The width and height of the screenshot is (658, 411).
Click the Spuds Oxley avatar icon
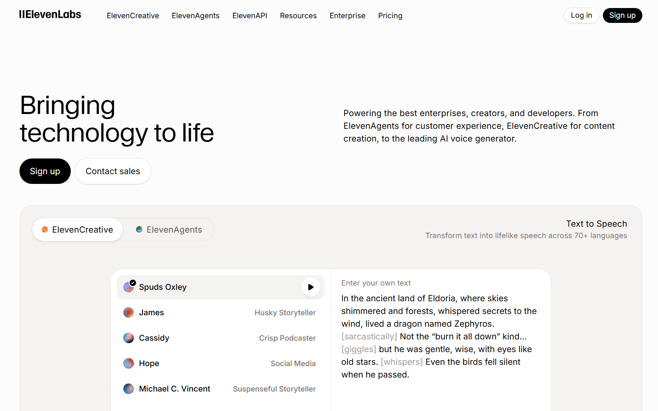[129, 287]
